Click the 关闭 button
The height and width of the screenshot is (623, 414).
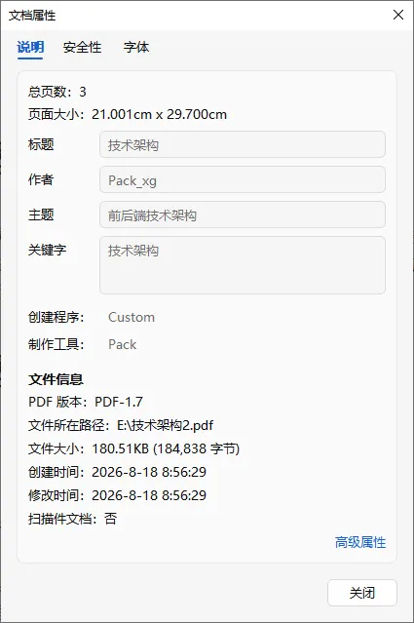pos(362,593)
